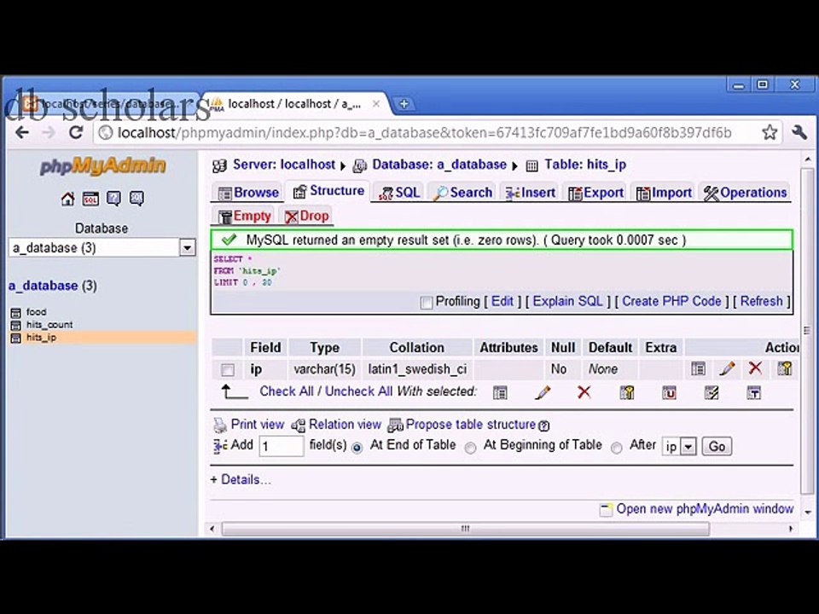This screenshot has height=614, width=819.
Task: Click the help icon next to Propose table structure
Action: [x=543, y=426]
